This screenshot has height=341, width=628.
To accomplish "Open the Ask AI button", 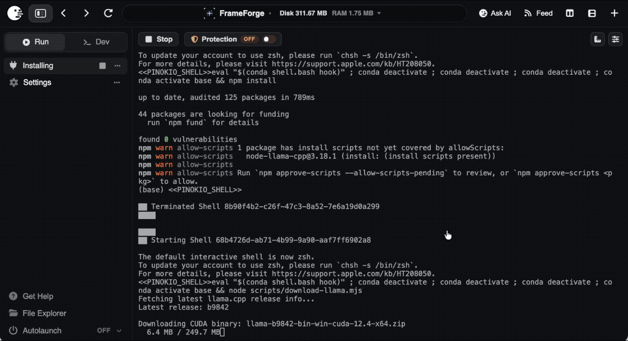I will click(495, 13).
